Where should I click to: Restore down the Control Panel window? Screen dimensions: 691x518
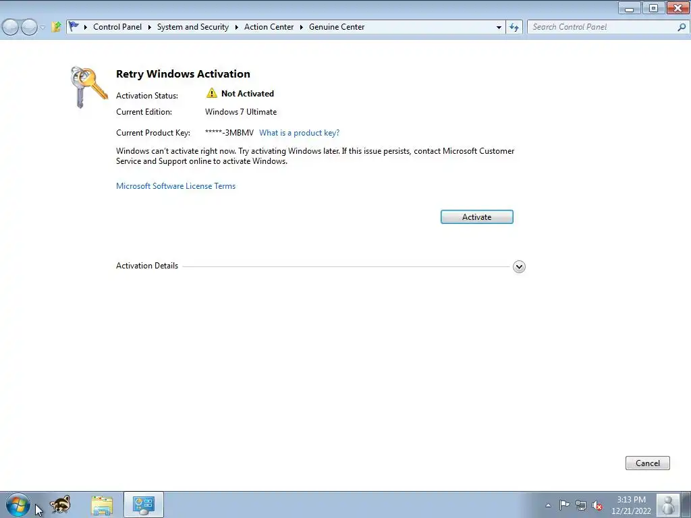click(653, 8)
